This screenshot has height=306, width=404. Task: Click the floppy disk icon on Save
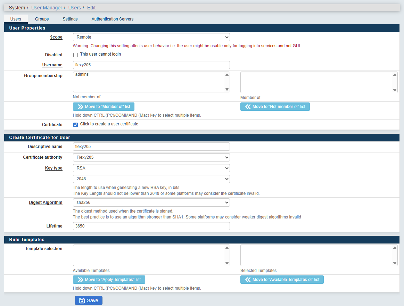(82, 300)
